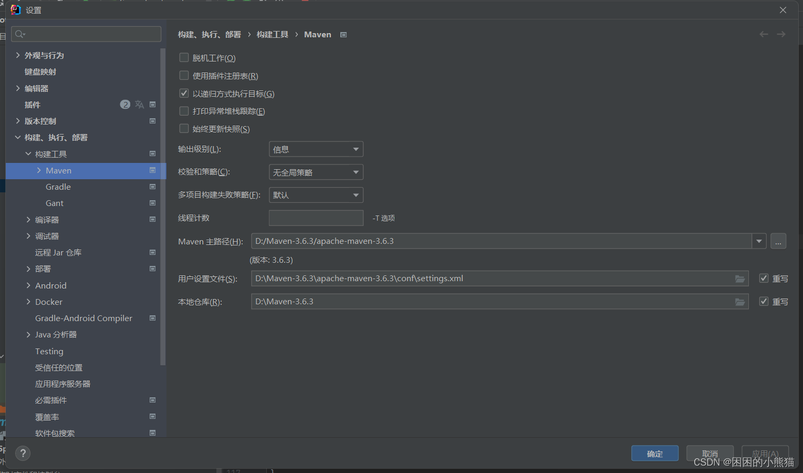Image resolution: width=803 pixels, height=473 pixels.
Task: Click 构建工具 breadcrumb link
Action: 273,35
